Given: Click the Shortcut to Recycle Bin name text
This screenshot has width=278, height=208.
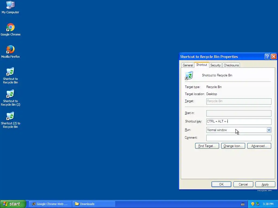Looking at the screenshot, I should point(217,75).
